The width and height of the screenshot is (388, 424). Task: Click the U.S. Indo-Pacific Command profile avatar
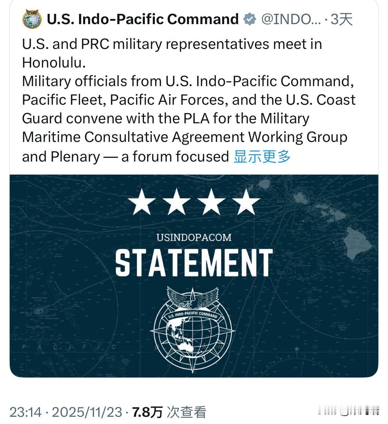pyautogui.click(x=31, y=19)
